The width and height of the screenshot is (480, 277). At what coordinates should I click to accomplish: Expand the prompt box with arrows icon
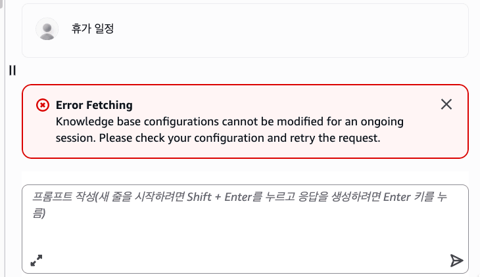37,261
